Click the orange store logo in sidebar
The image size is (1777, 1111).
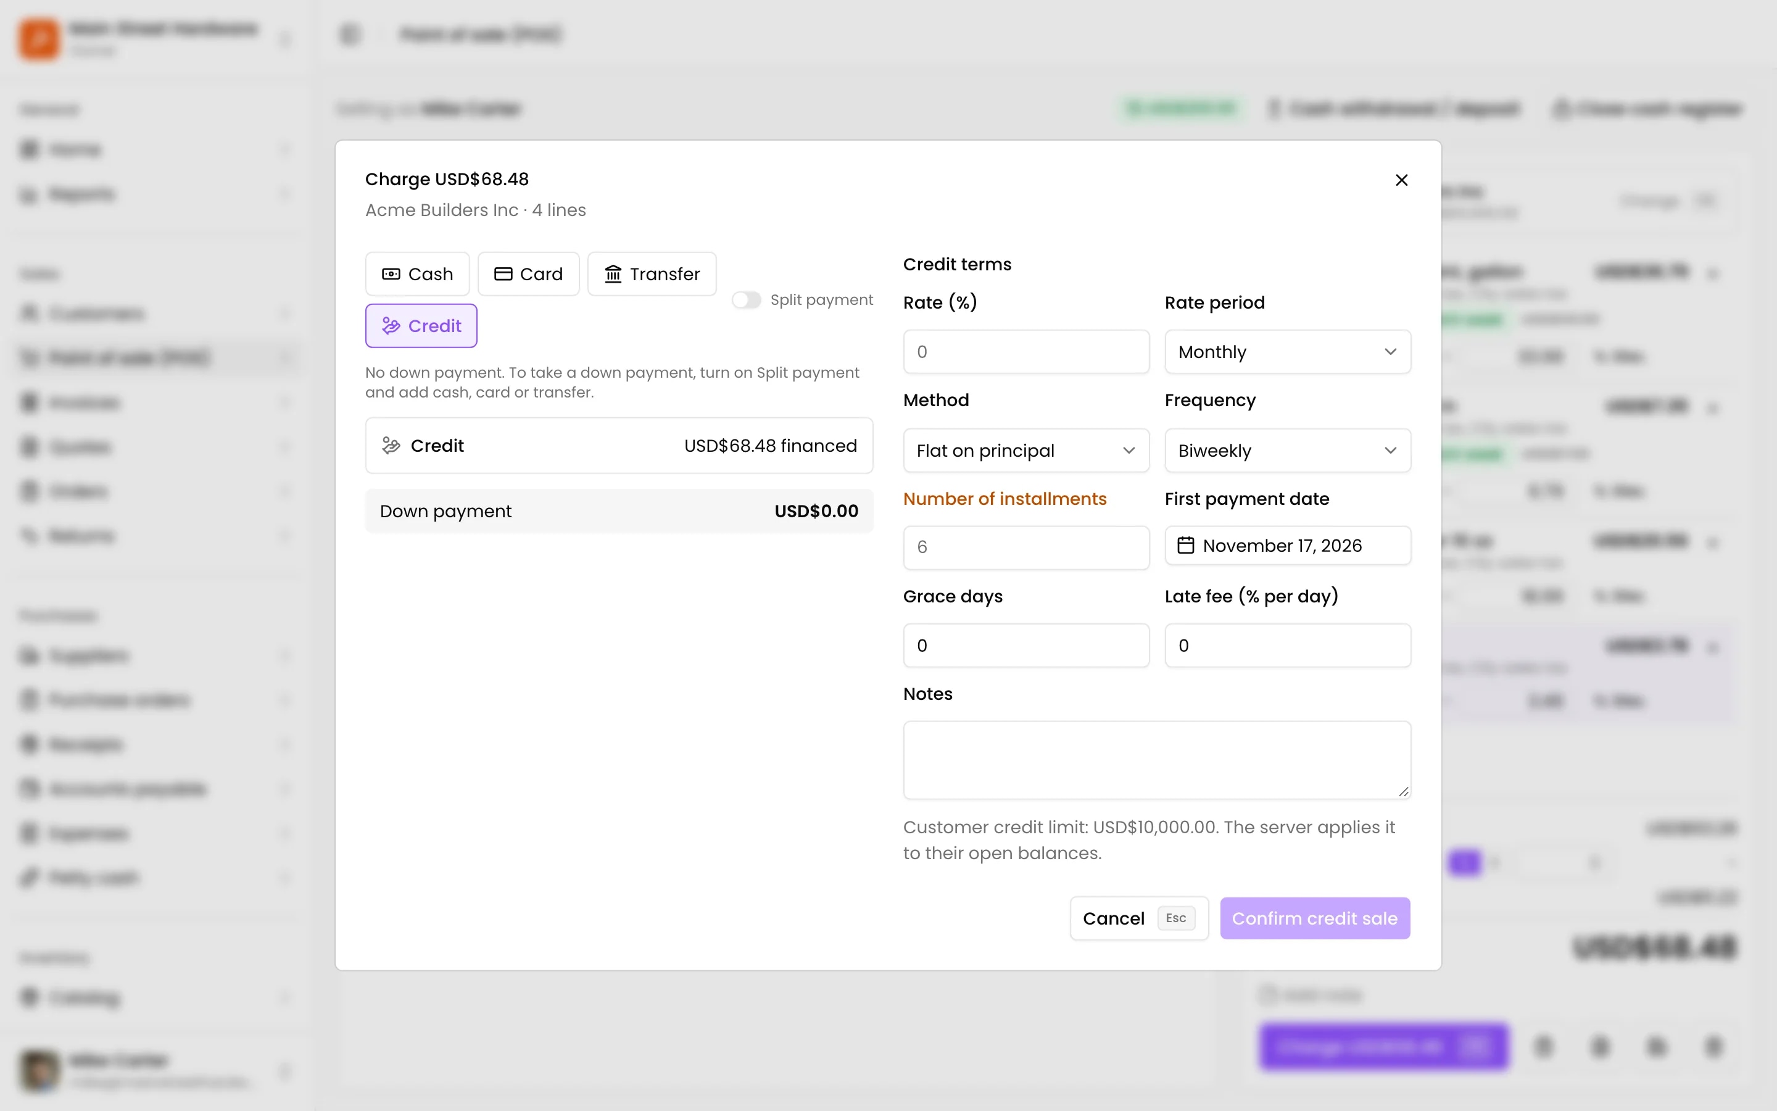[x=39, y=39]
